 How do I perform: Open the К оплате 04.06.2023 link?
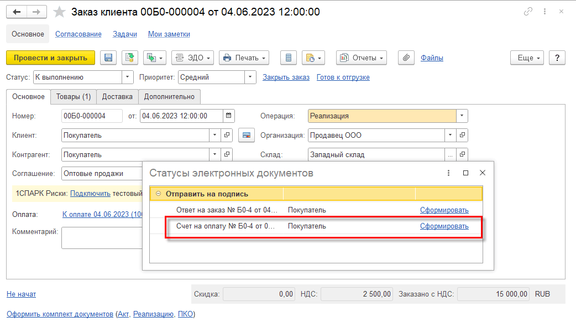[x=102, y=215]
